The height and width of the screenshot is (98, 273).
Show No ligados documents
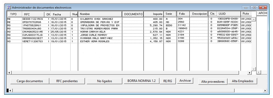(104, 81)
